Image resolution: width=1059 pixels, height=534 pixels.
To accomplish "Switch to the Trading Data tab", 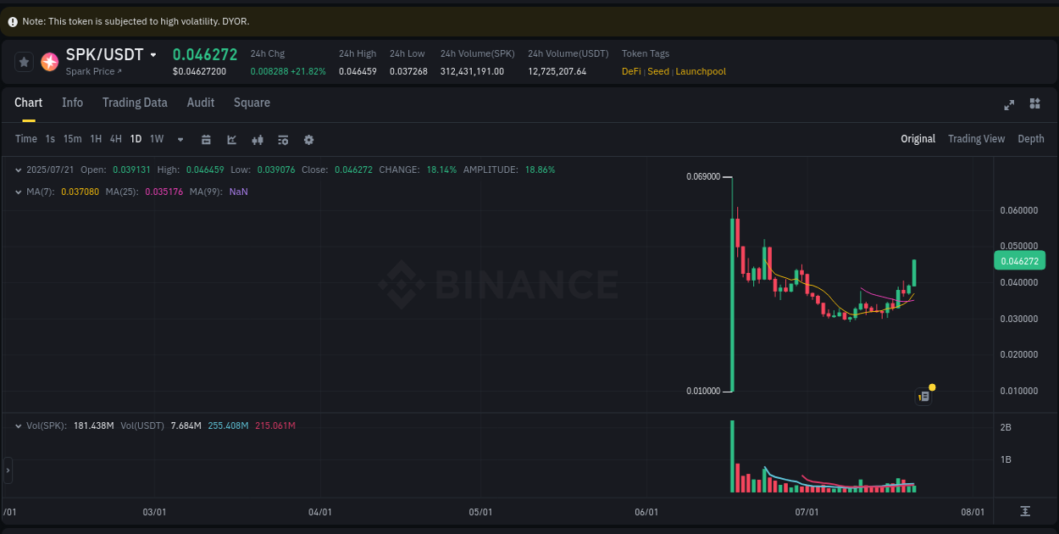I will click(135, 103).
